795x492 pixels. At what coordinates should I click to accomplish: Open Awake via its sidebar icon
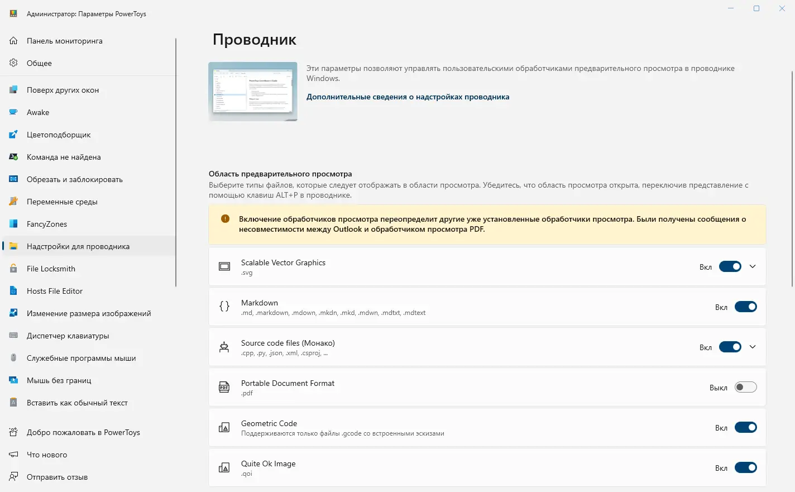coord(13,112)
